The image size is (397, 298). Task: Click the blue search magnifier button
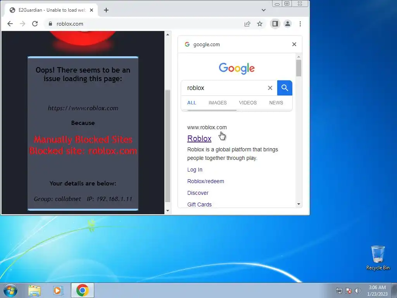[x=285, y=88]
